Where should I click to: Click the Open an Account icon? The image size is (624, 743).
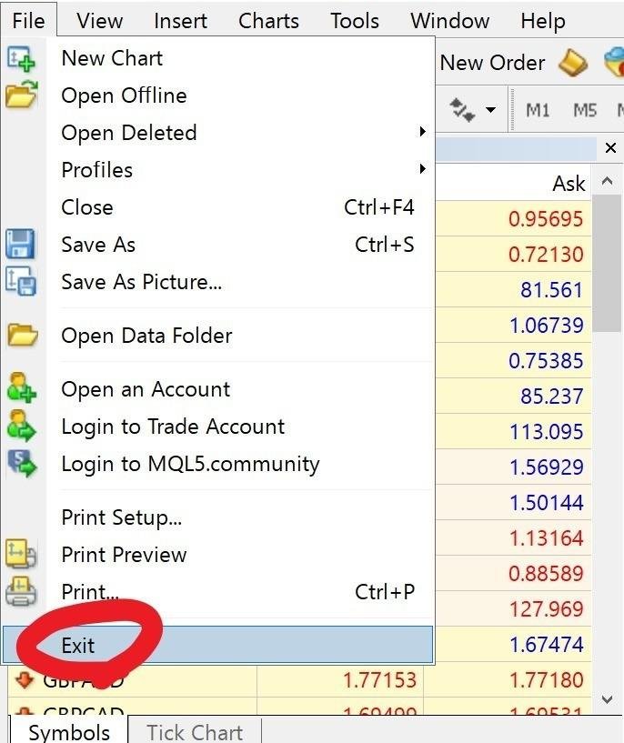coord(21,388)
